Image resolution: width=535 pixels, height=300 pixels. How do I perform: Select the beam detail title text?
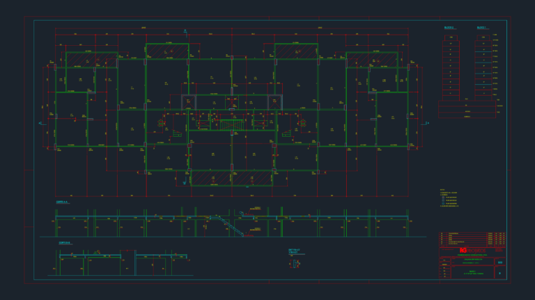coord(295,251)
